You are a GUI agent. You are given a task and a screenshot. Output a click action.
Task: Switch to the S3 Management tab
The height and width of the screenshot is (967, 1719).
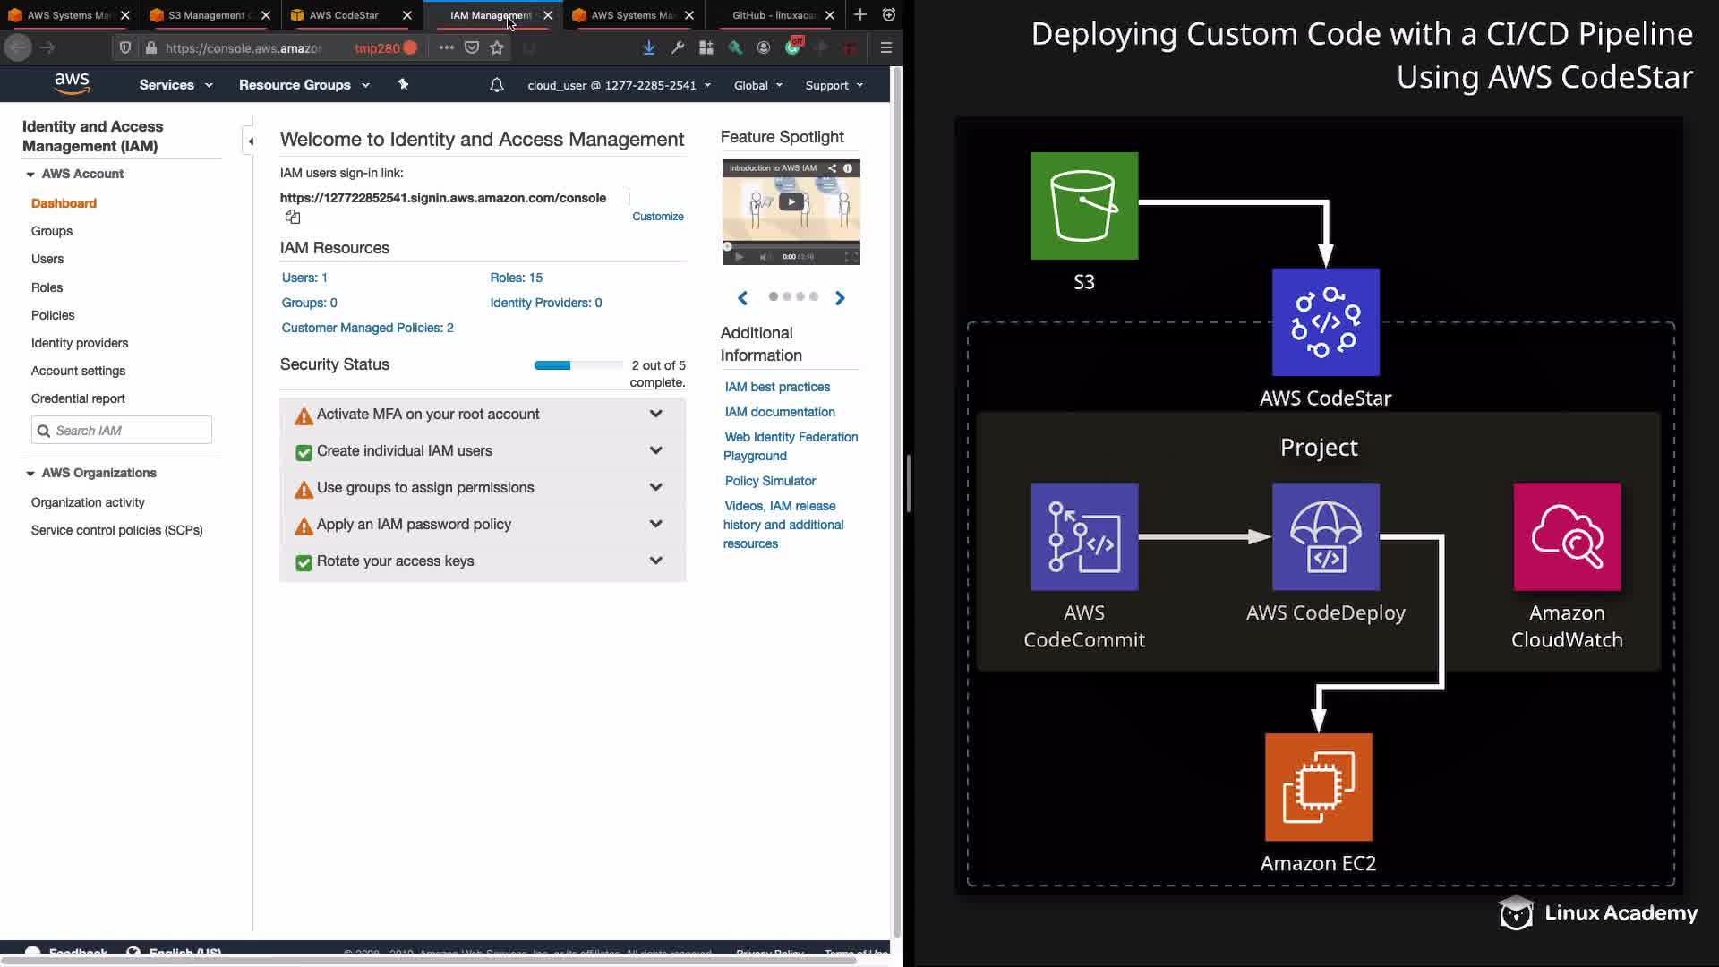tap(206, 15)
